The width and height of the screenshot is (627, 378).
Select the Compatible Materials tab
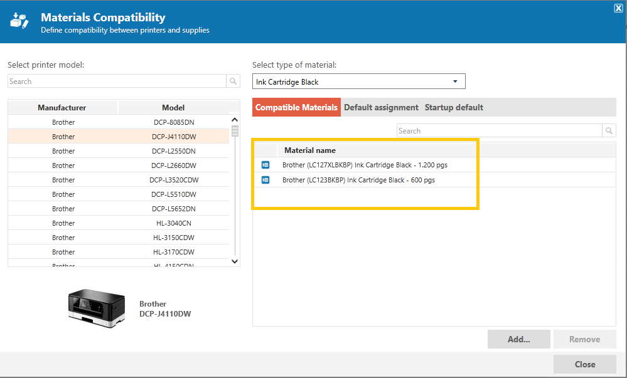pyautogui.click(x=296, y=107)
